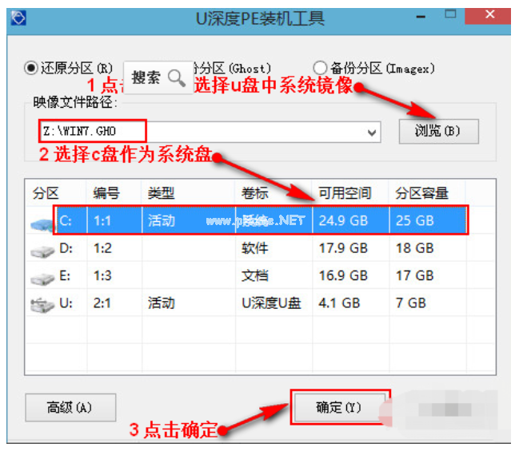The height and width of the screenshot is (455, 519).
Task: Open the 高级(A) advanced options
Action: point(70,408)
